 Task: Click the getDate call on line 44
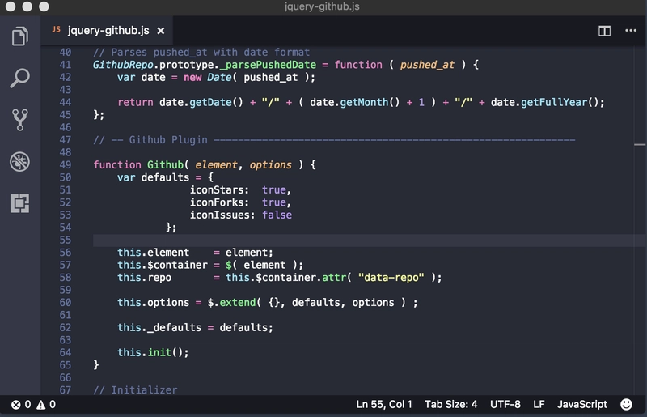[210, 103]
